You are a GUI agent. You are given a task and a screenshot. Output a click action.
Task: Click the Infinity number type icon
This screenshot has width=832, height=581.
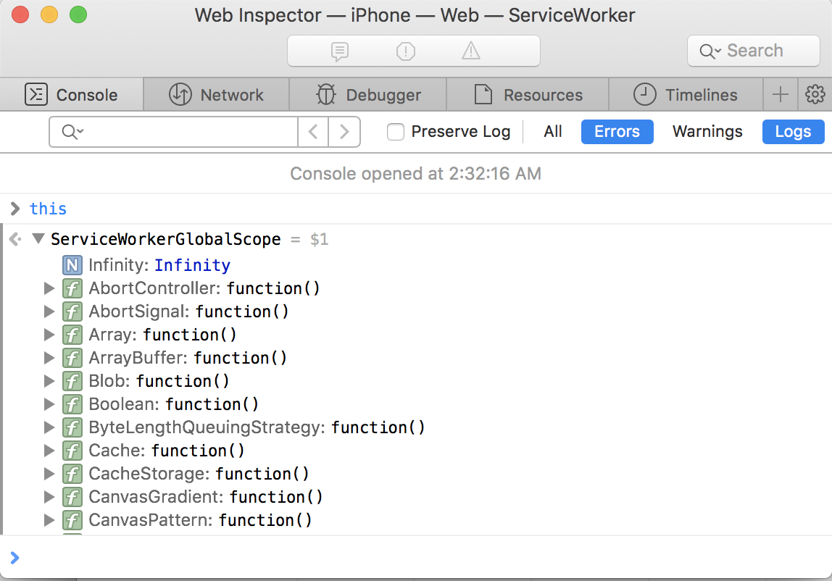click(x=72, y=265)
